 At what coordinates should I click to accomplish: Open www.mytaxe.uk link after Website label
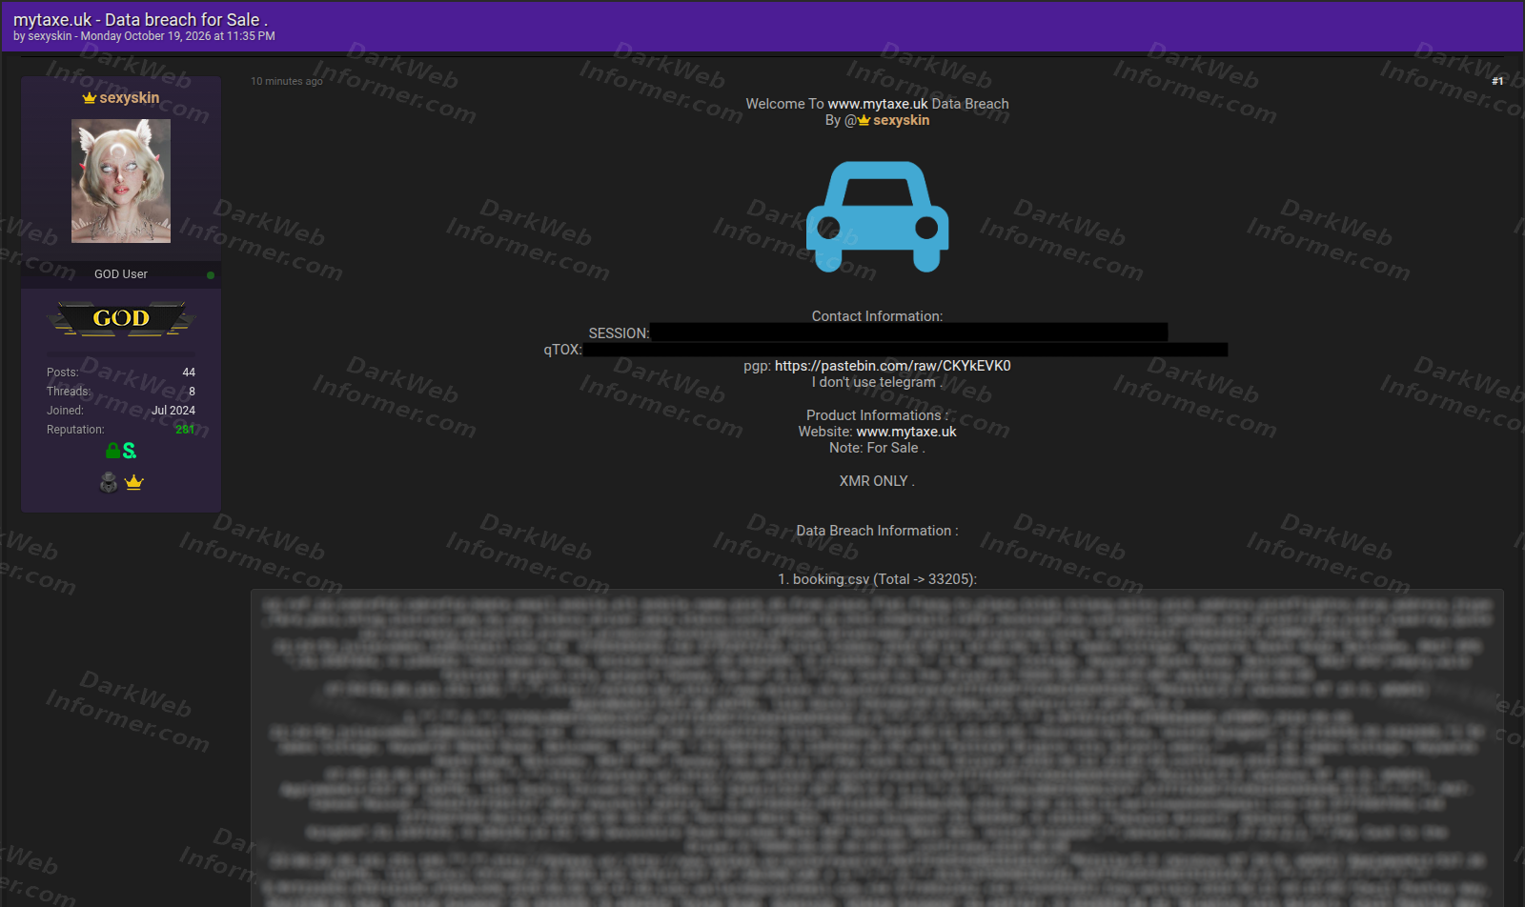[906, 432]
